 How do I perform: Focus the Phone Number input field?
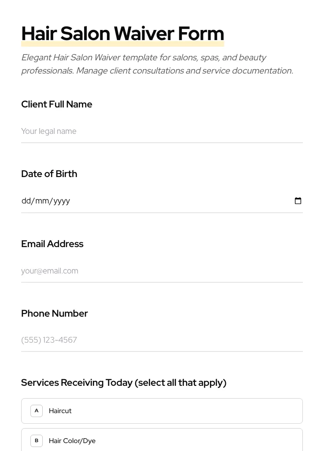point(162,340)
